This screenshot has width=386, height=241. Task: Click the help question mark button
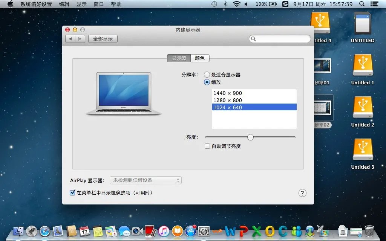coord(302,193)
